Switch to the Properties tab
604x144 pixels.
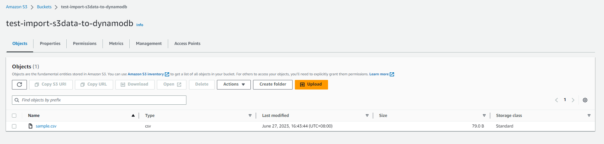pos(50,44)
